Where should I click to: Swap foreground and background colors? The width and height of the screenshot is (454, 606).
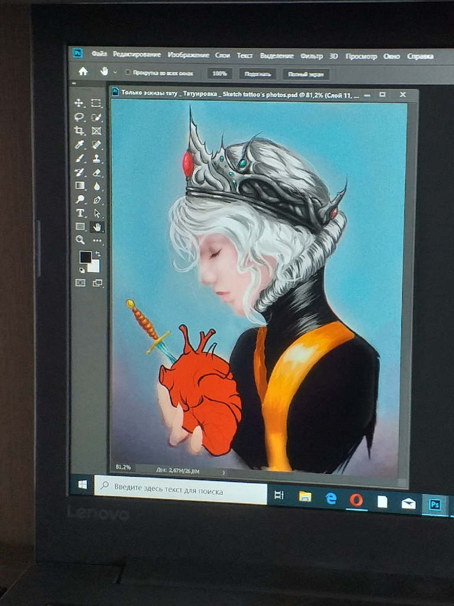coord(98,253)
